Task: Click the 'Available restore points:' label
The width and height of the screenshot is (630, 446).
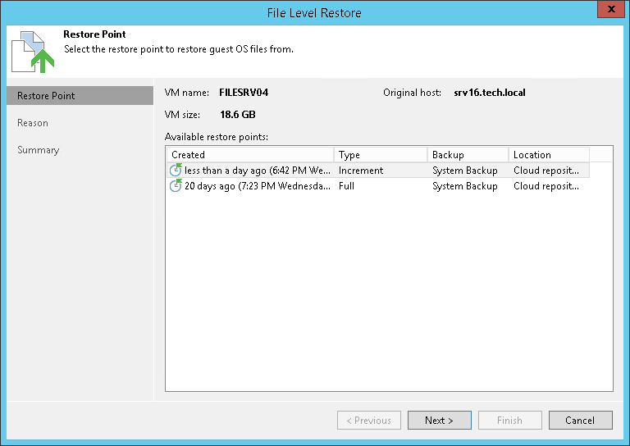Action: point(217,137)
